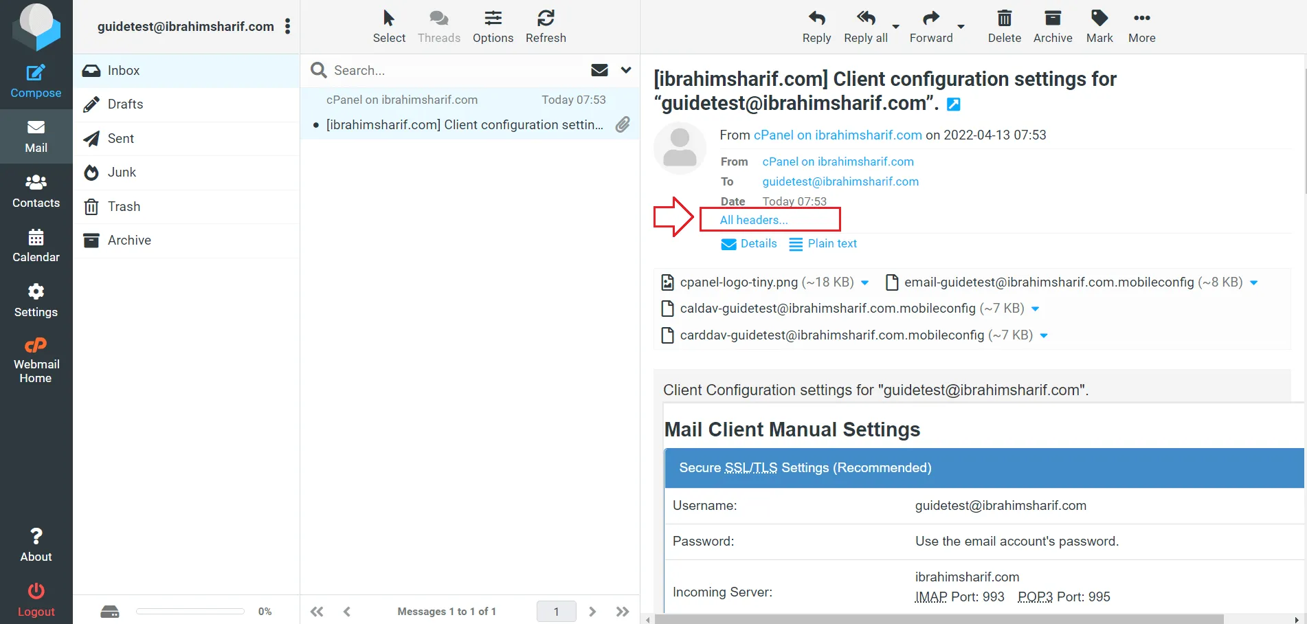Open the About page
Viewport: 1307px width, 624px height.
click(36, 545)
